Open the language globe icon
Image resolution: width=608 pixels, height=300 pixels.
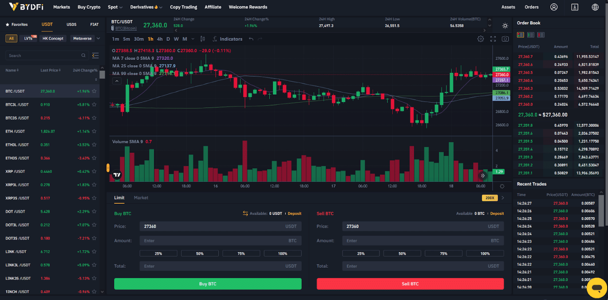(x=595, y=7)
